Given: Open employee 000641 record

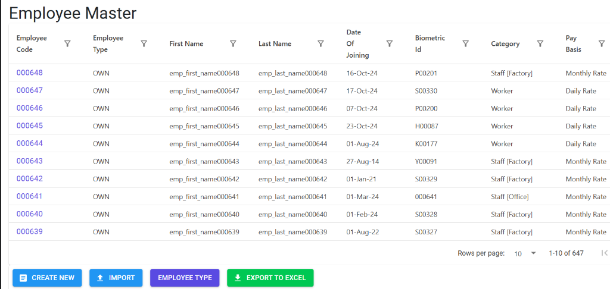Looking at the screenshot, I should (30, 196).
